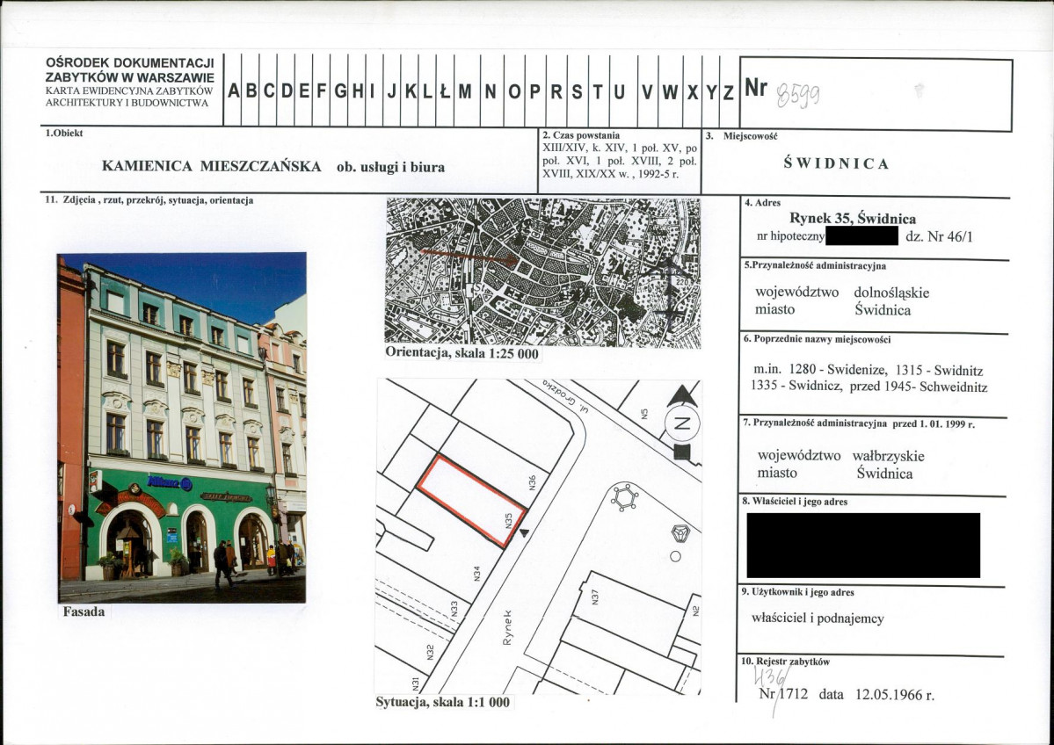Click the polygon symbol right of the fountain
Screen dimensions: 1054x745
[680, 532]
